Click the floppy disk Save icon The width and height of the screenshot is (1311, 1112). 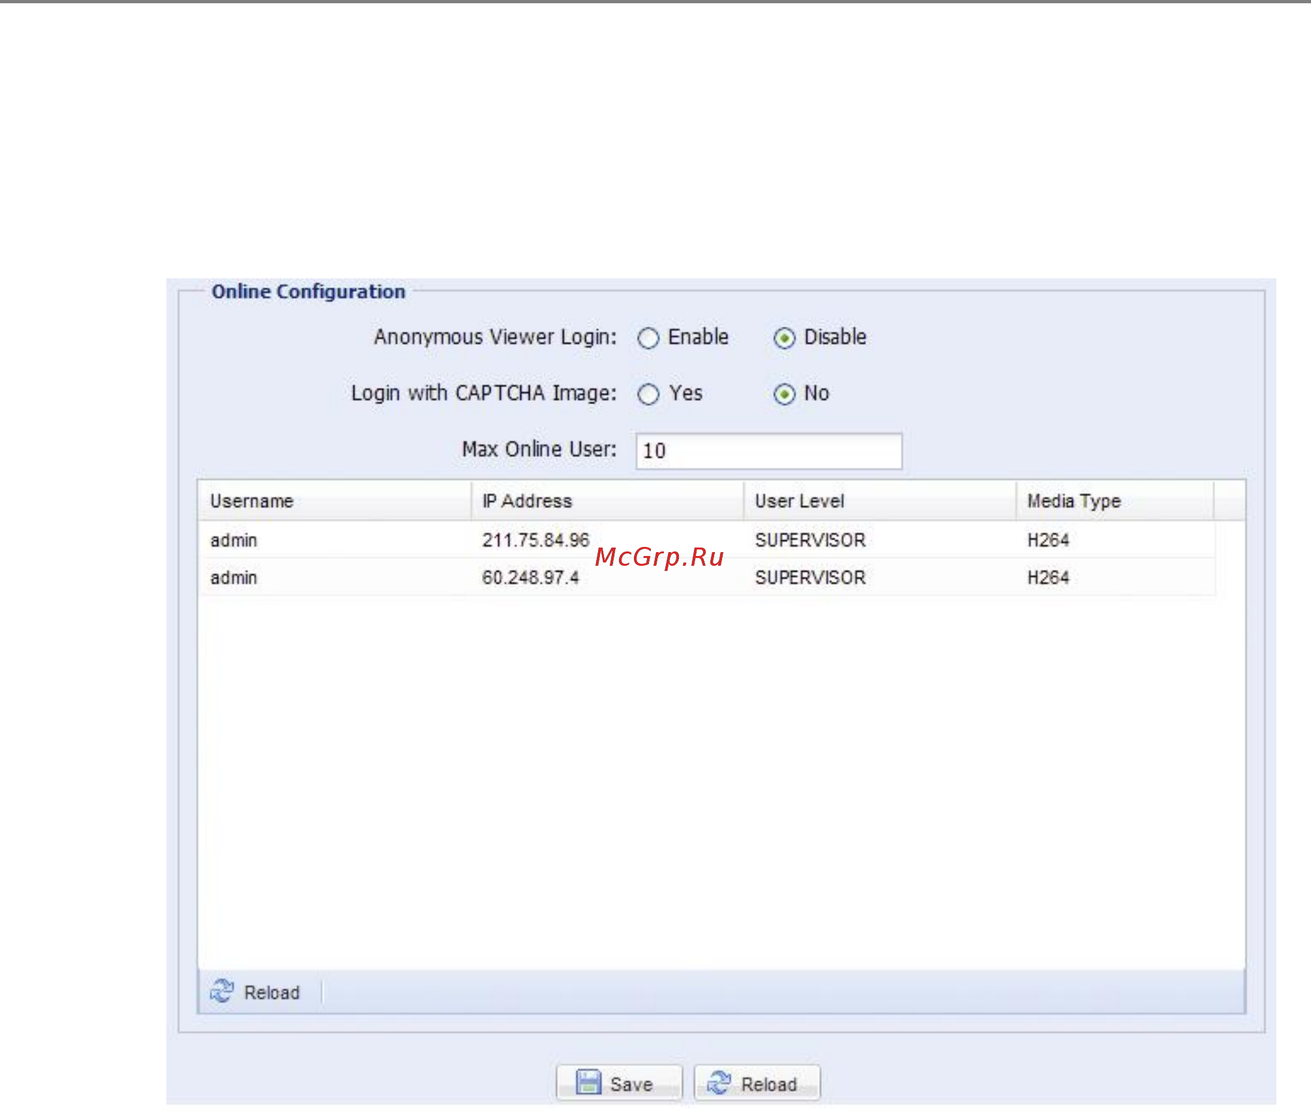[x=588, y=1082]
